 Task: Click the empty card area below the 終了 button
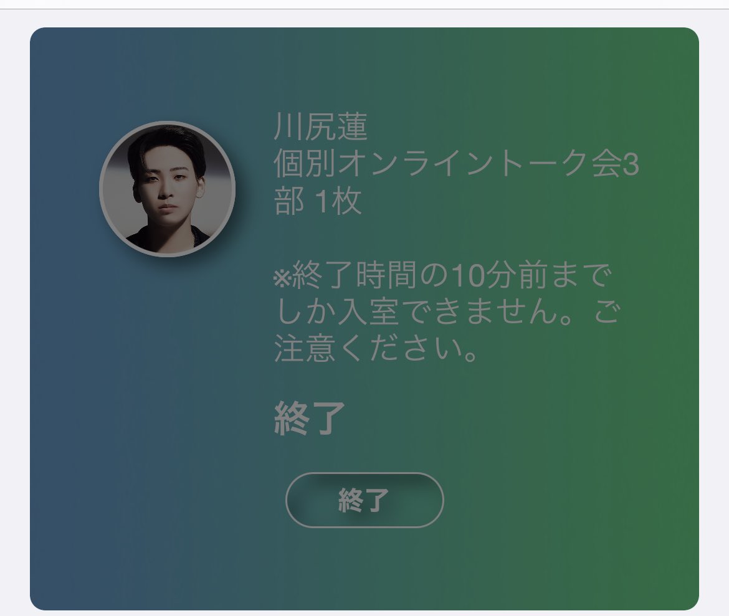pyautogui.click(x=364, y=569)
